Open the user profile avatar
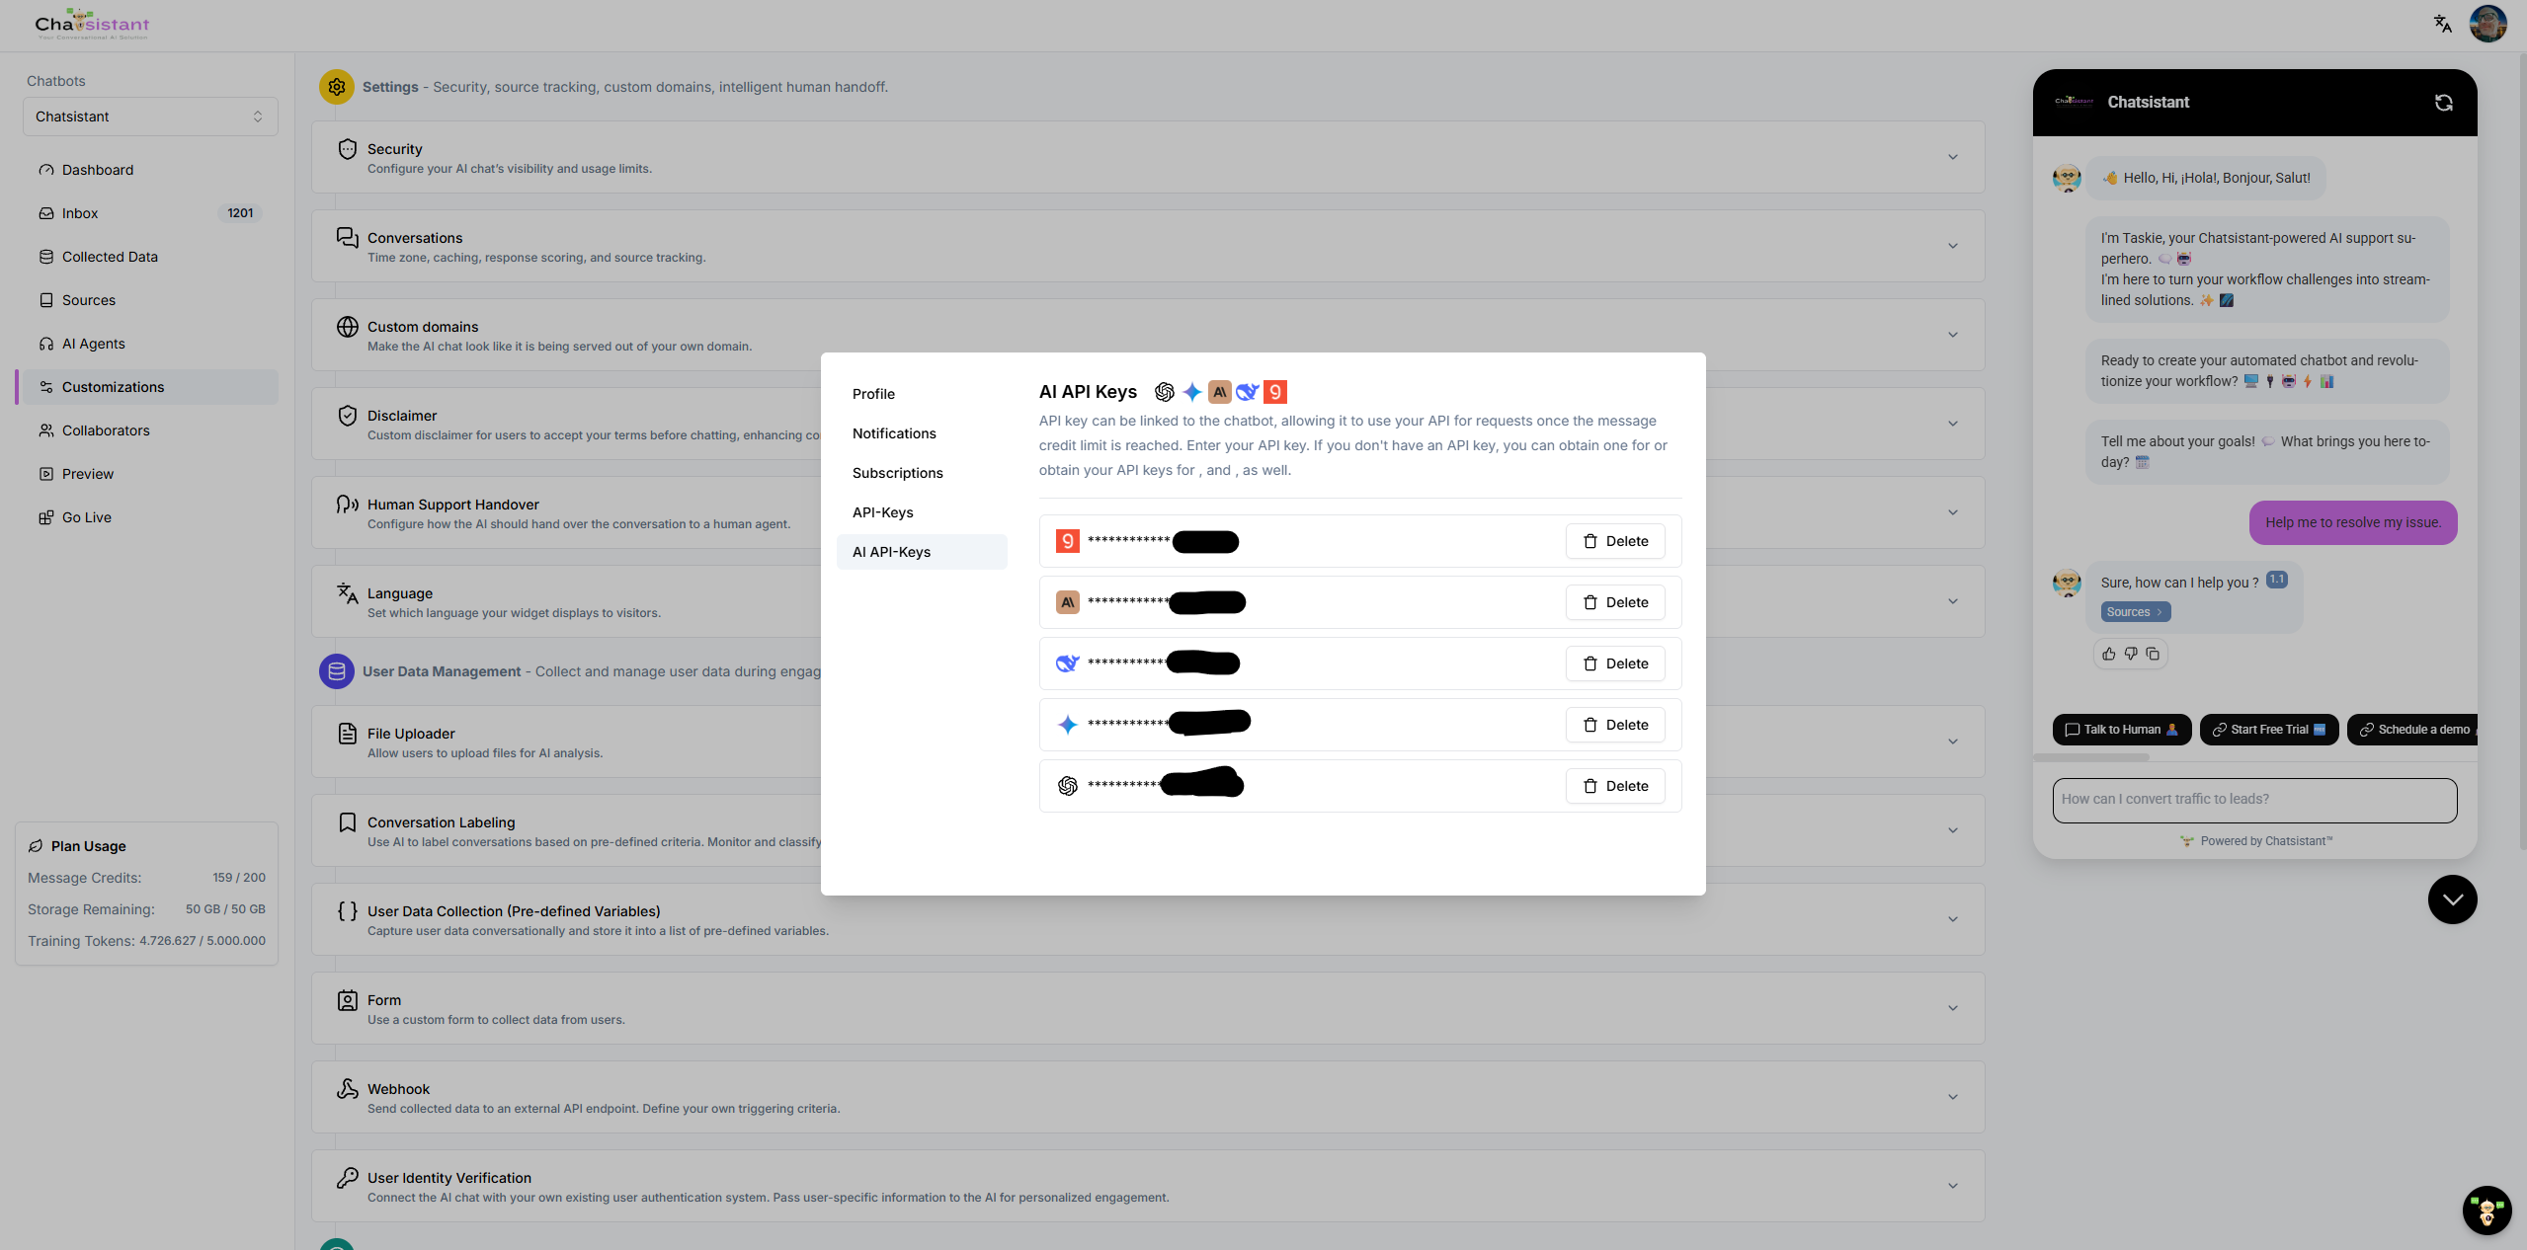This screenshot has width=2527, height=1250. click(2487, 24)
